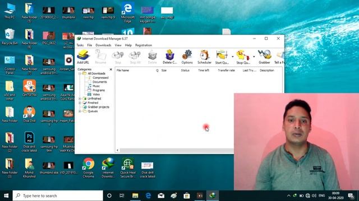Open the Grabber tool icon
The height and width of the screenshot is (201, 359).
(x=264, y=57)
